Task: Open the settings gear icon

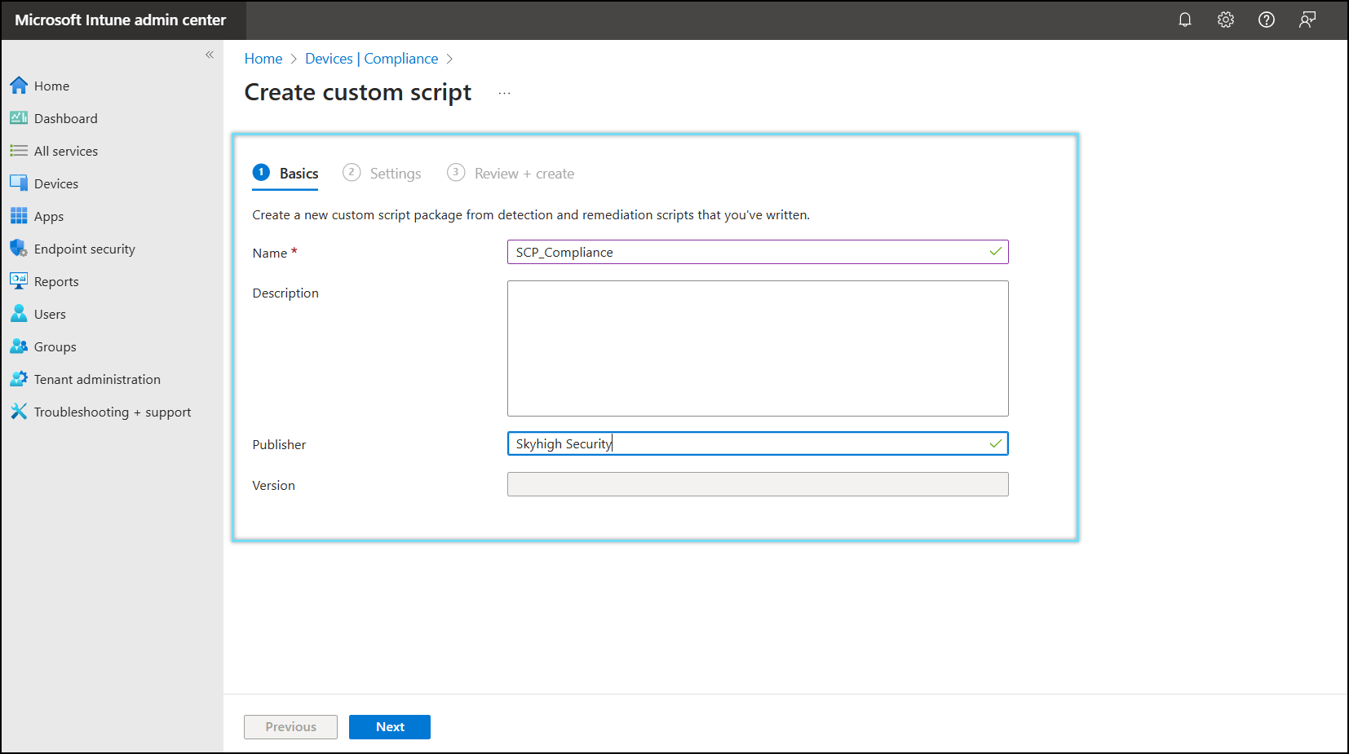Action: coord(1226,20)
